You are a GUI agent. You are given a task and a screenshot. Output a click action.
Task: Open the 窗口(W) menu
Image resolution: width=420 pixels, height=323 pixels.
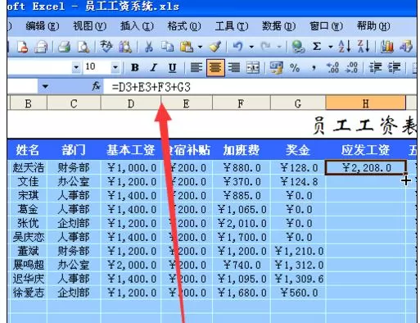click(326, 26)
